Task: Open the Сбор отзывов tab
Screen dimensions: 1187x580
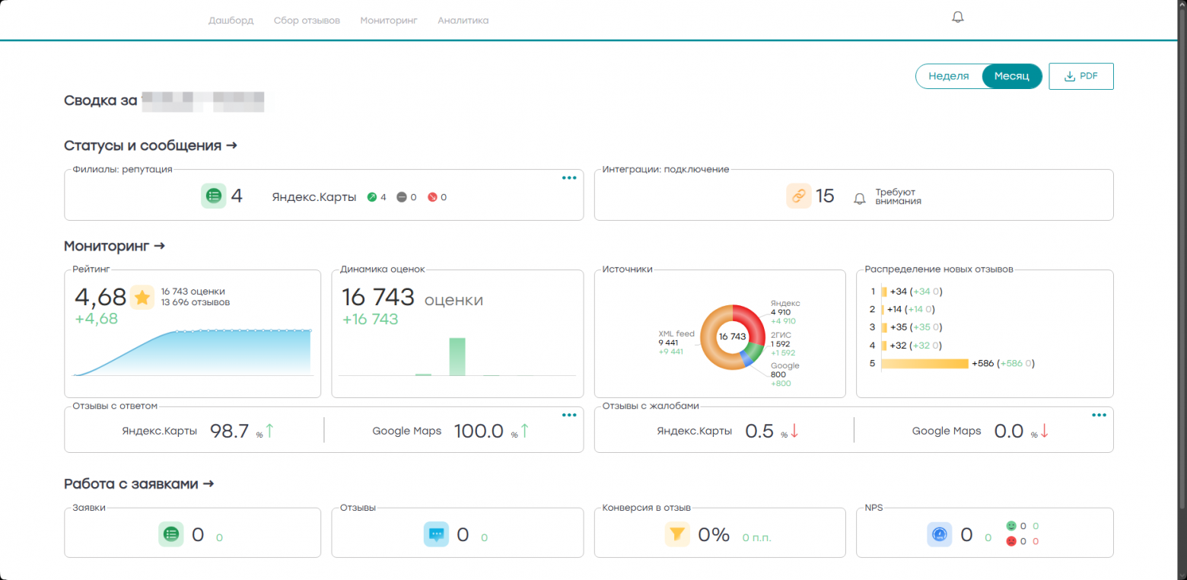Action: pos(307,21)
